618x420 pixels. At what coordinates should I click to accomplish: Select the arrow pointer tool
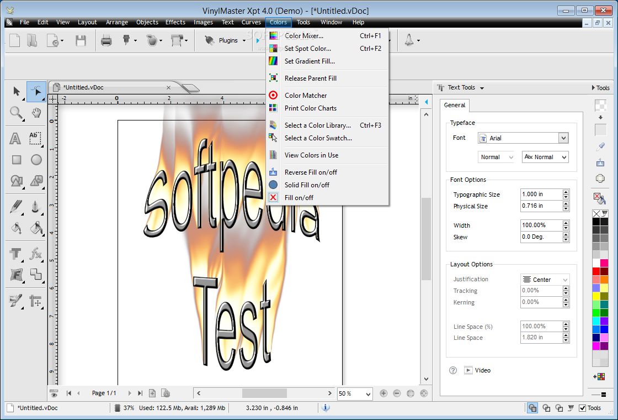coord(16,92)
